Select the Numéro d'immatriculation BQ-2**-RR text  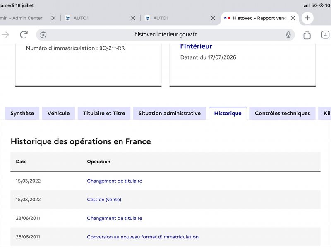[75, 48]
